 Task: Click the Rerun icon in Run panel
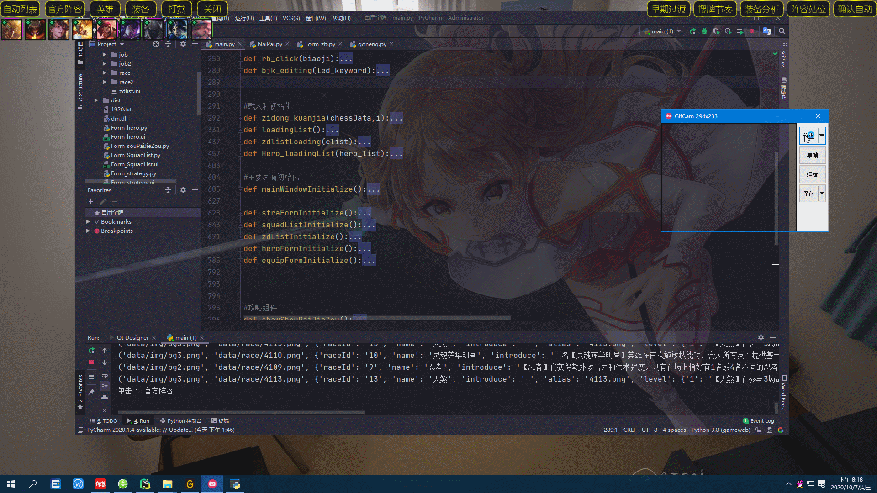[x=91, y=351]
